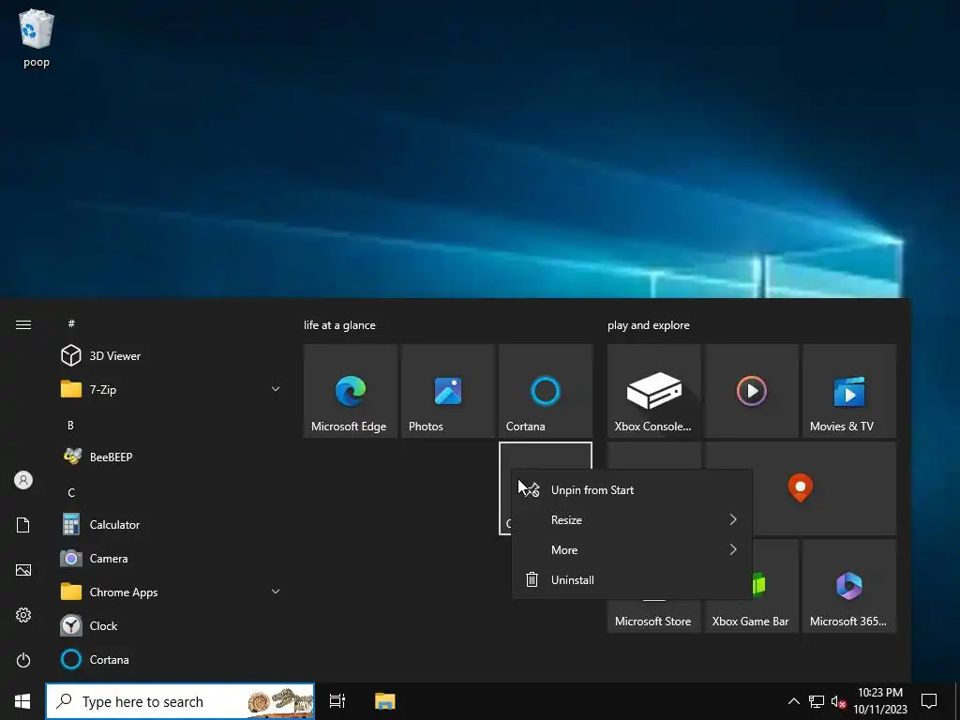Viewport: 960px width, 720px height.
Task: Open the Xbox Game Bar tile
Action: point(751,616)
